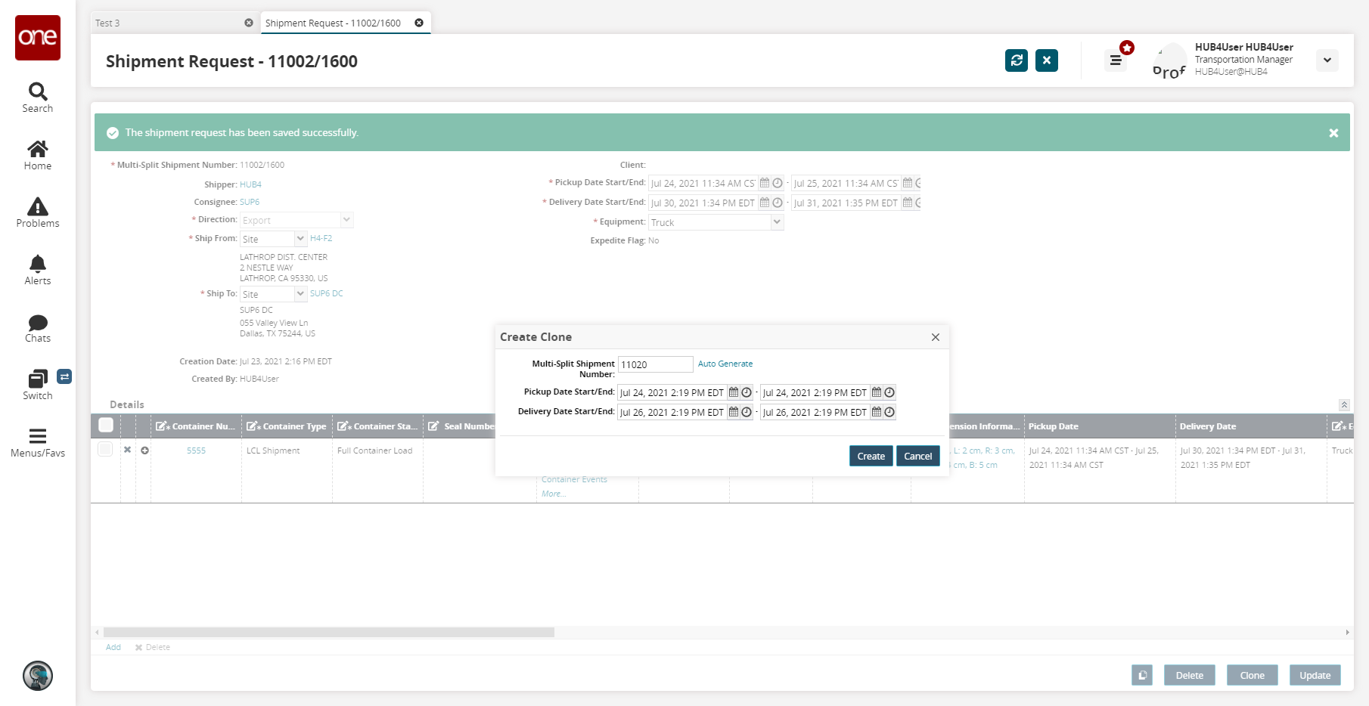Click the assistant avatar at sidebar bottom

[x=38, y=676]
